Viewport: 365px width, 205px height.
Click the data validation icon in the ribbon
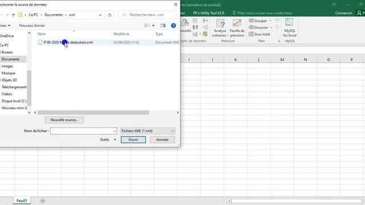tap(195, 34)
